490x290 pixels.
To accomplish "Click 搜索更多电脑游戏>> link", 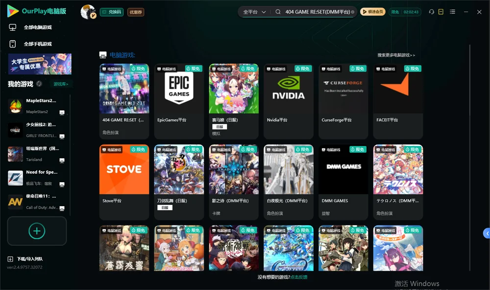I will click(x=396, y=55).
